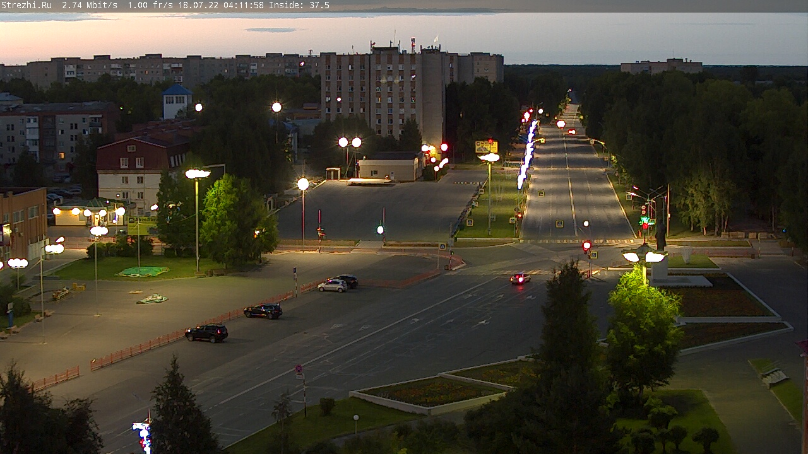Screen dimensions: 808x454
Task: Click the 04:11:58 timestamp
Action: [244, 5]
